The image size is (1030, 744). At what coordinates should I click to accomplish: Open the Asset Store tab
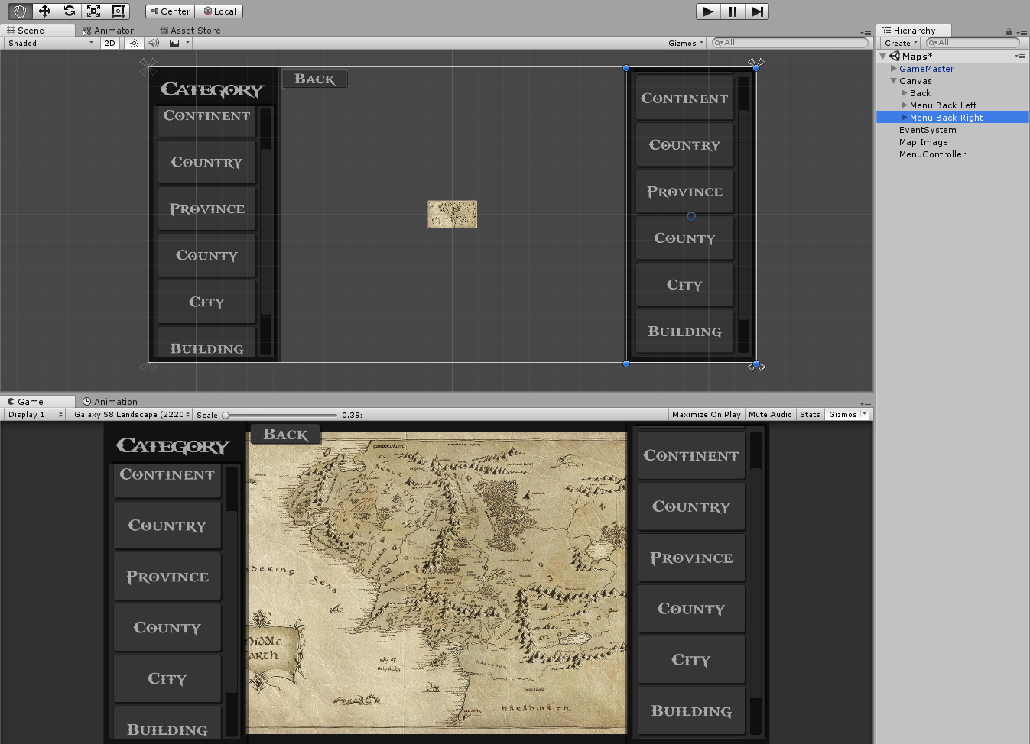(190, 31)
